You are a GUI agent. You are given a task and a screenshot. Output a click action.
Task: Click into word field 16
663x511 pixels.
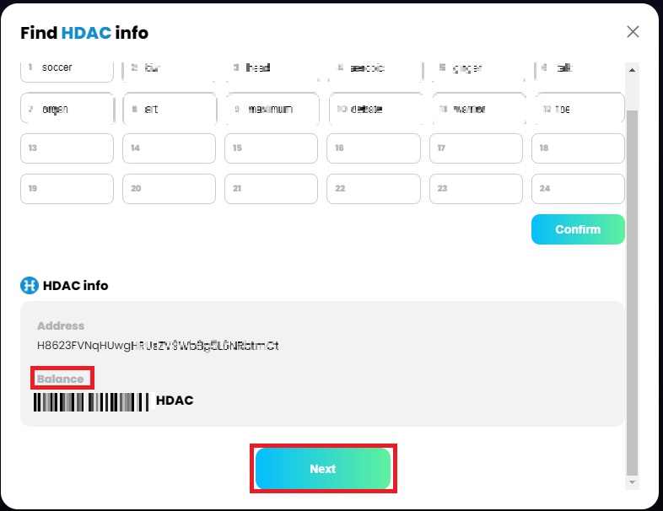pyautogui.click(x=374, y=148)
